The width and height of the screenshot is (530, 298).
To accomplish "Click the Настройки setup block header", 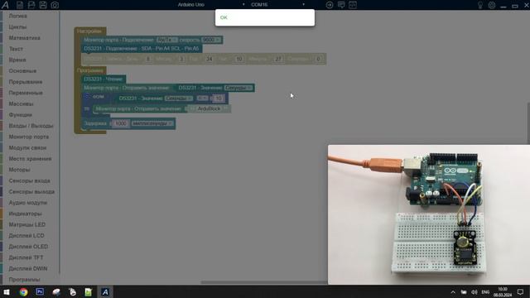I will [x=89, y=31].
